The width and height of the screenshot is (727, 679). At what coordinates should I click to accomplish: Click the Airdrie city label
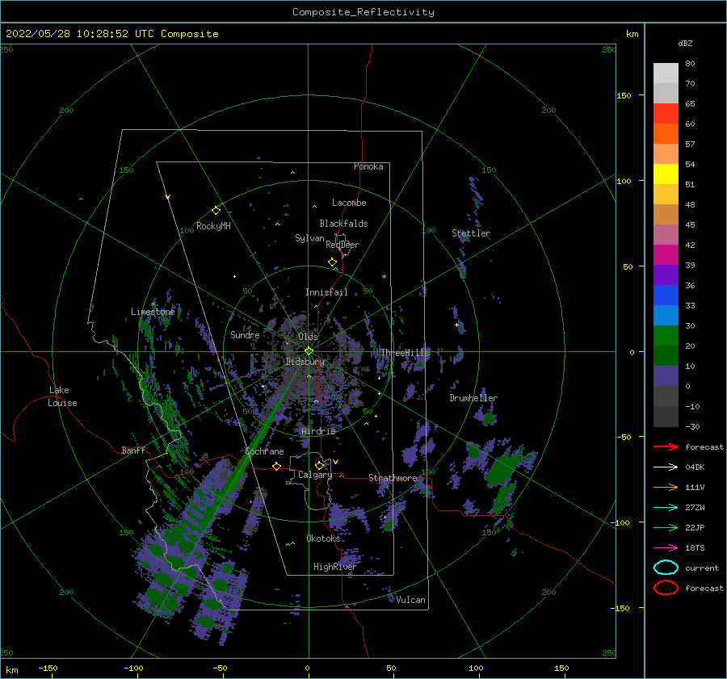[x=318, y=431]
